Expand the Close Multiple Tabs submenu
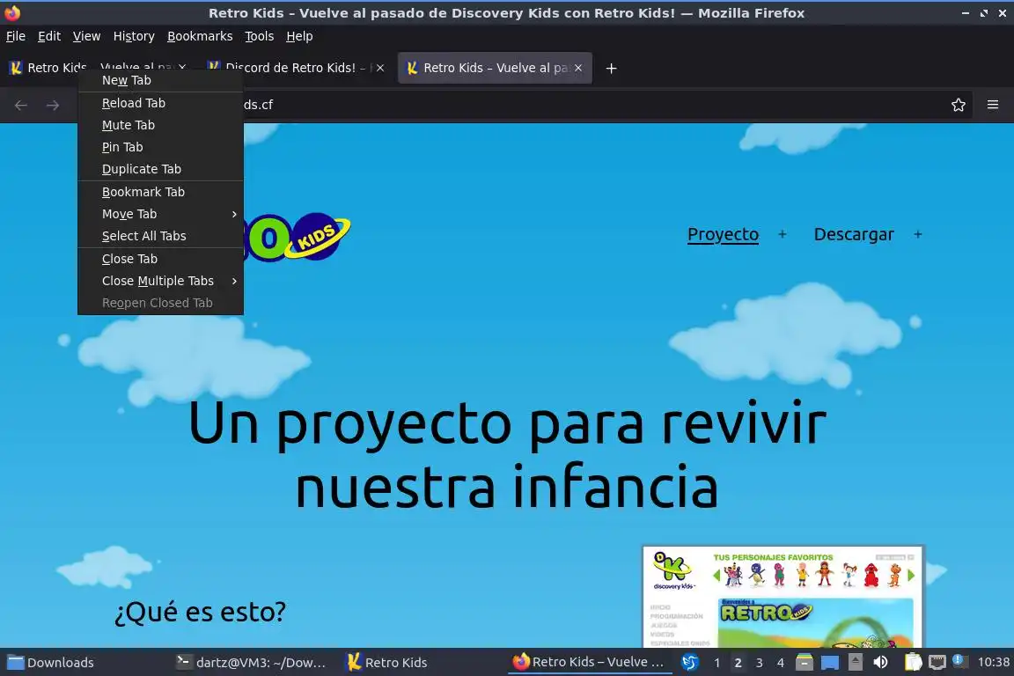The height and width of the screenshot is (676, 1014). (160, 281)
